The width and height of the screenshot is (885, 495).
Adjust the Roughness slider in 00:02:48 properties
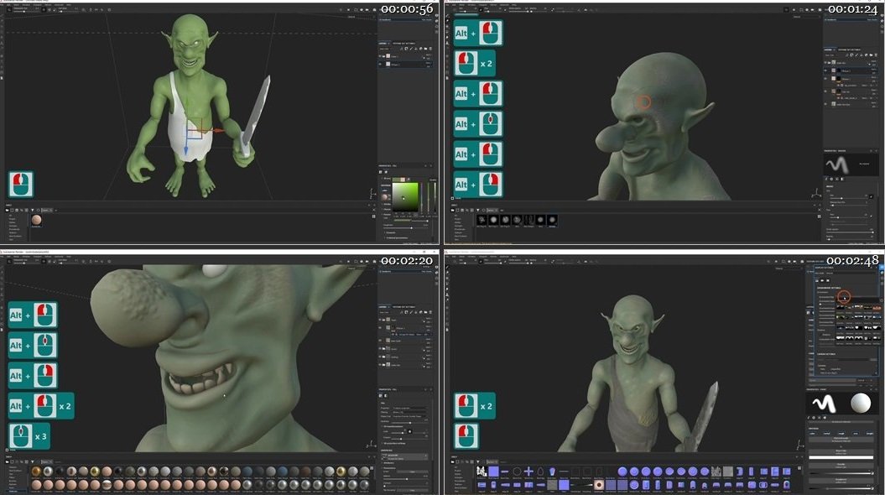(x=841, y=488)
